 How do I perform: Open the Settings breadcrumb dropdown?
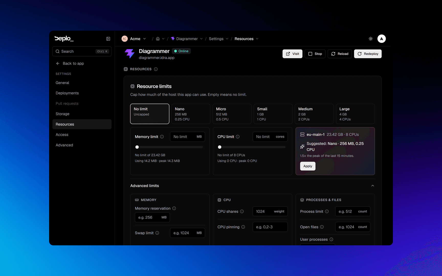coord(227,39)
